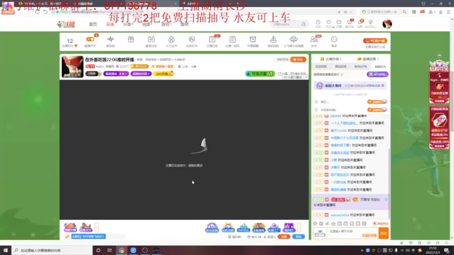The image size is (454, 255).
Task: Open the 福星挑战 purple badge
Action: 116,74
